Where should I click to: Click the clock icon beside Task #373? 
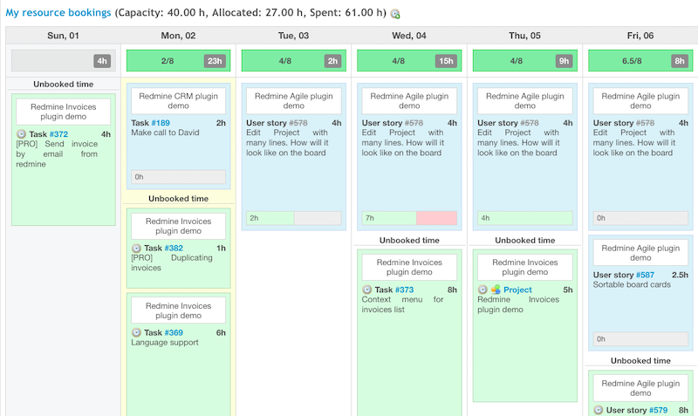366,290
